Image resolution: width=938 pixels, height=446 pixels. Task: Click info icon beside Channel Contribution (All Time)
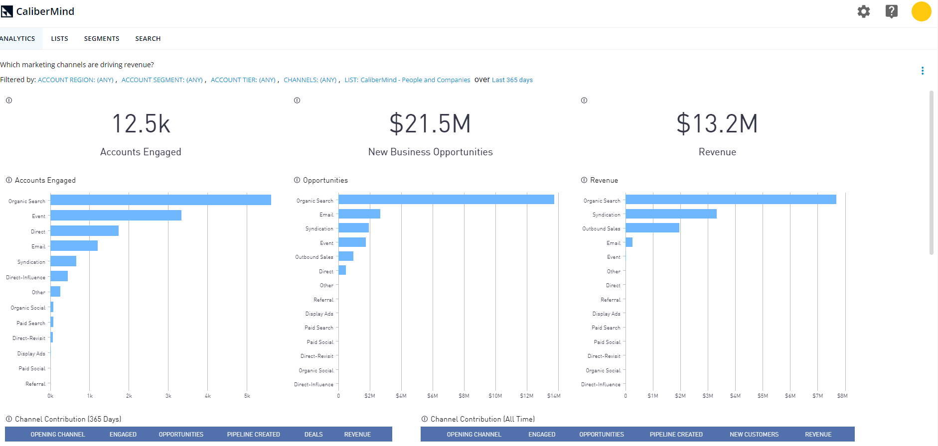[425, 419]
